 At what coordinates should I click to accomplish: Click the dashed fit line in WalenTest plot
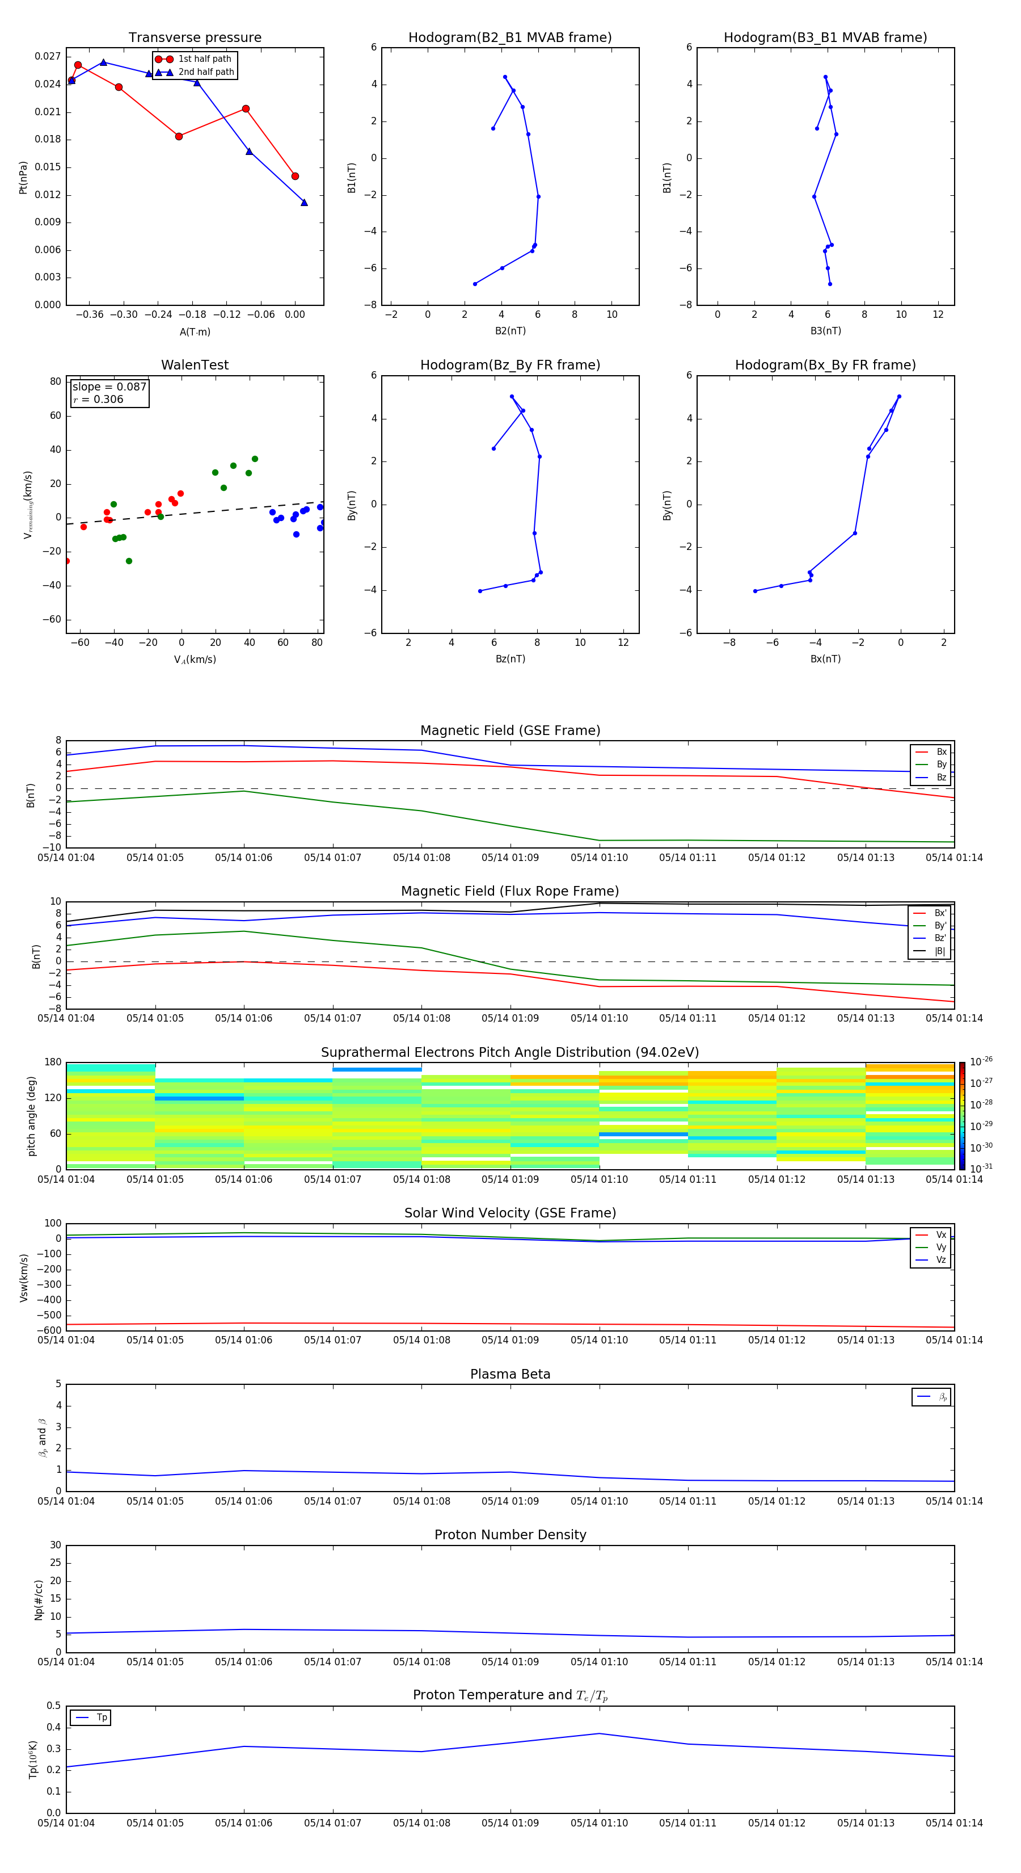[195, 513]
